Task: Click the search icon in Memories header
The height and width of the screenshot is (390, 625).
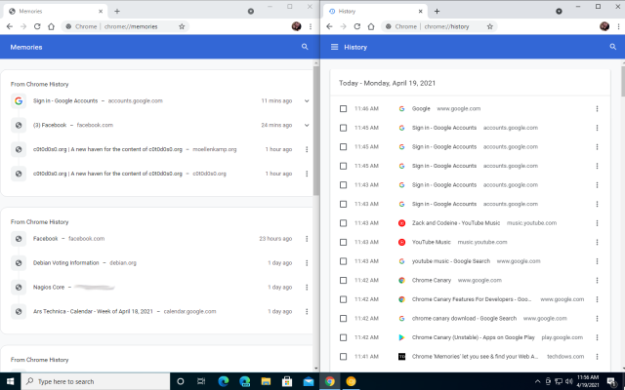Action: pos(305,46)
